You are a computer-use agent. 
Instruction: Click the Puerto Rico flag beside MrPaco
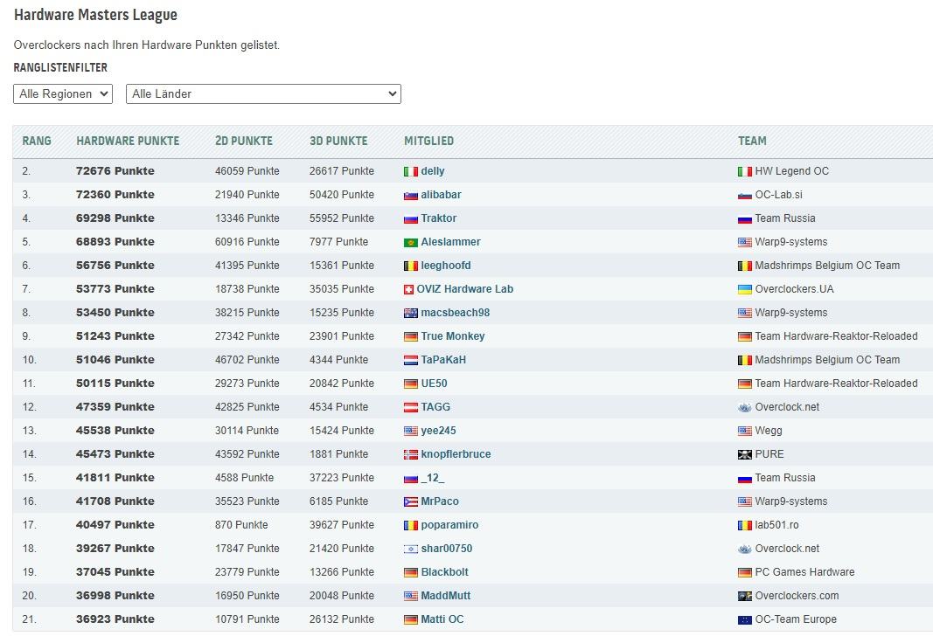click(x=411, y=502)
